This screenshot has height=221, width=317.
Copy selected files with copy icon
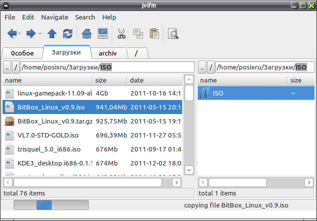point(138,33)
